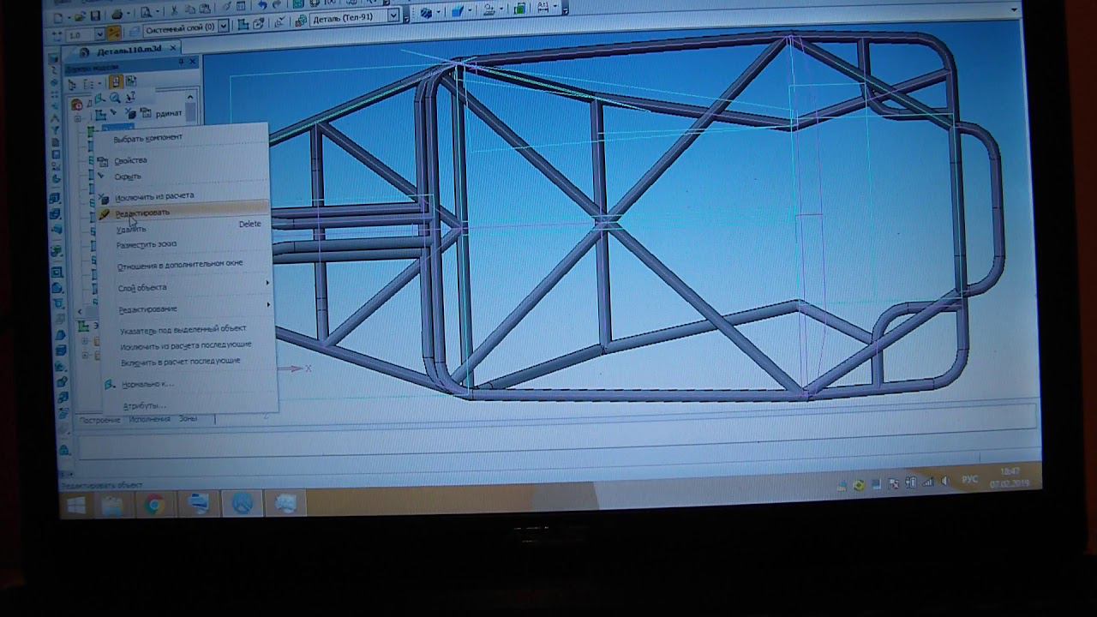
Task: Open the Деталь (Тел-91) dropdown arrow
Action: [x=393, y=16]
